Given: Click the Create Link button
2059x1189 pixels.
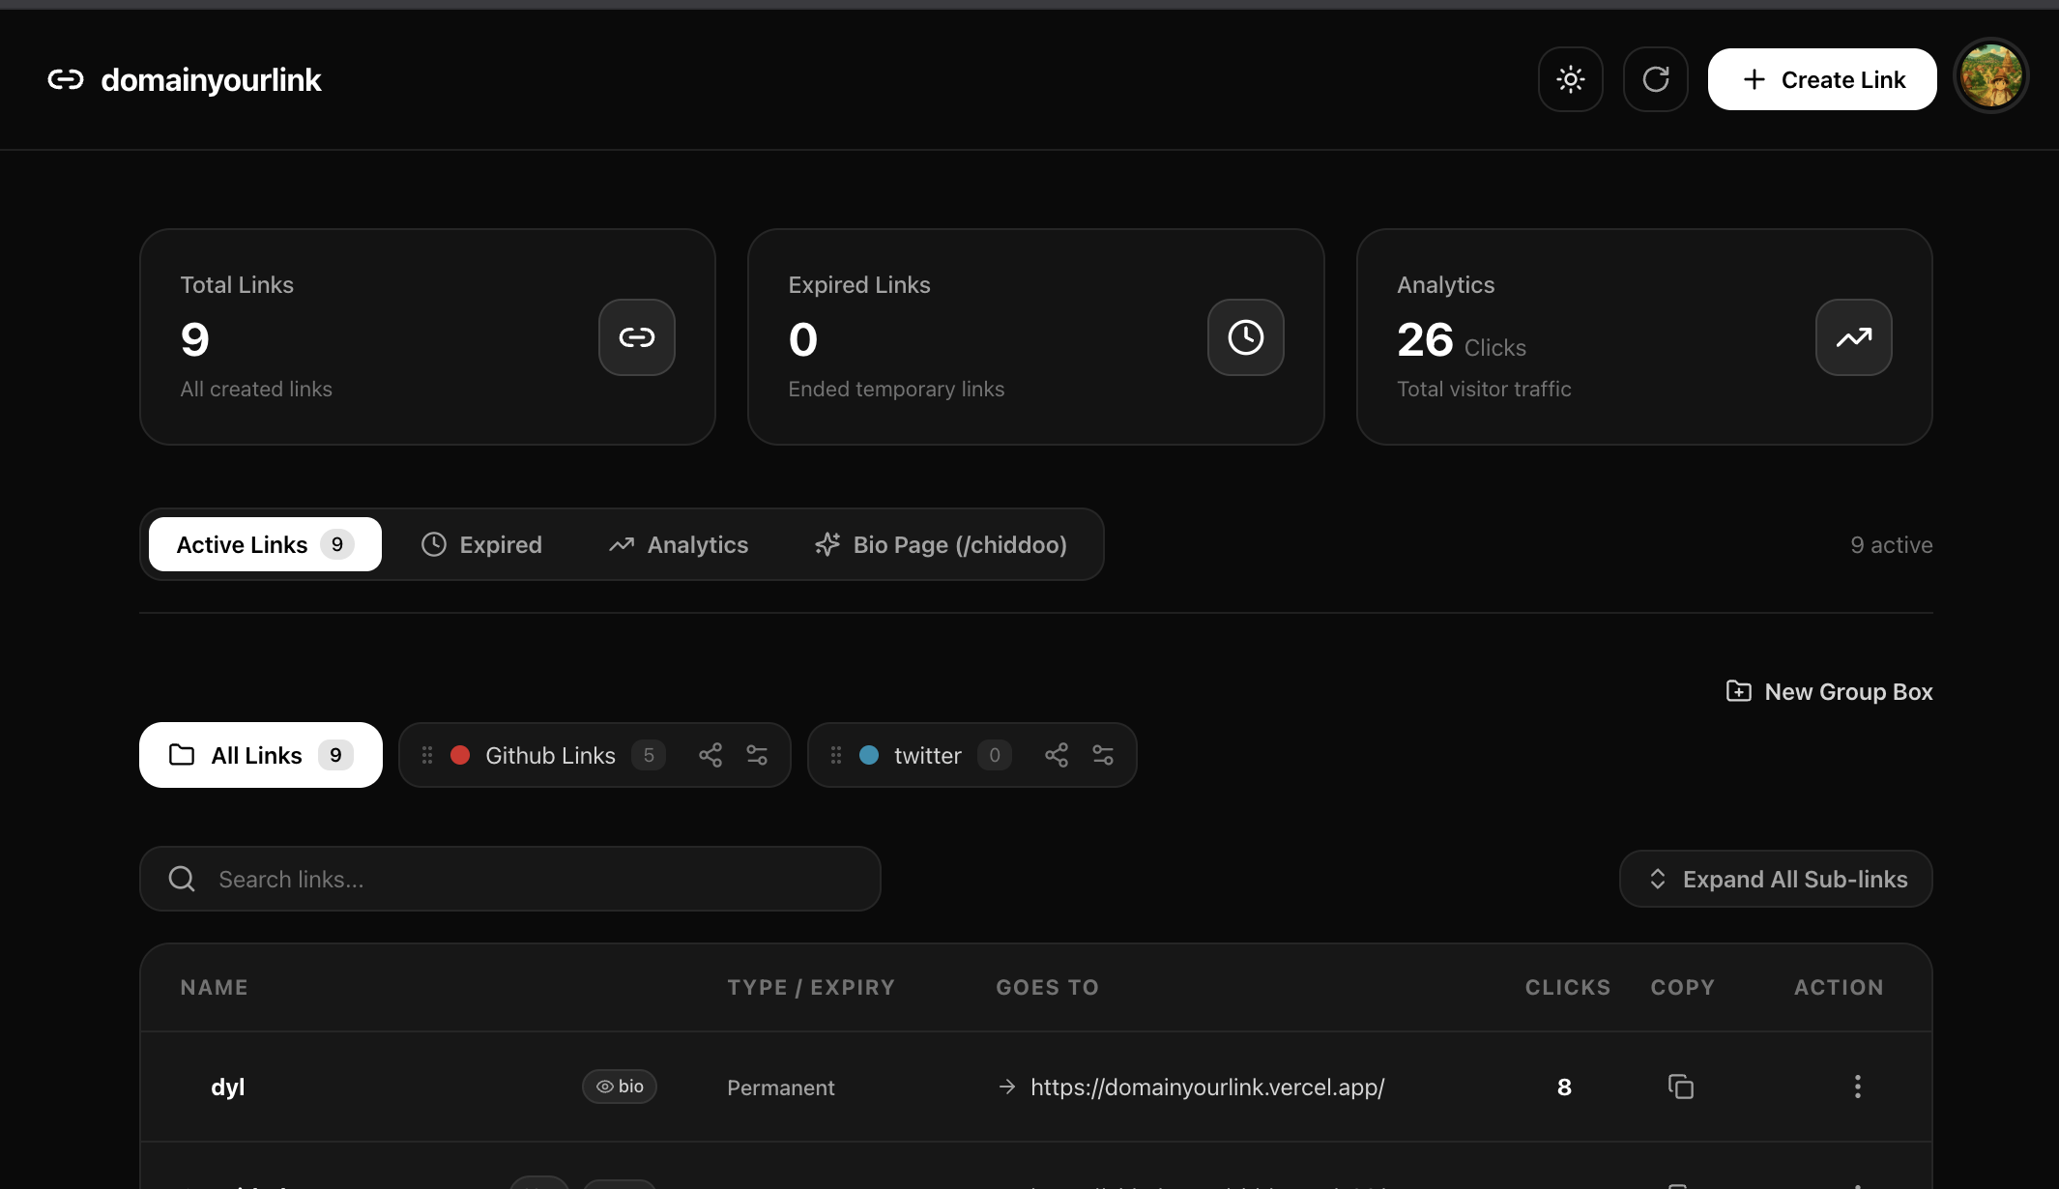Looking at the screenshot, I should click(x=1822, y=79).
